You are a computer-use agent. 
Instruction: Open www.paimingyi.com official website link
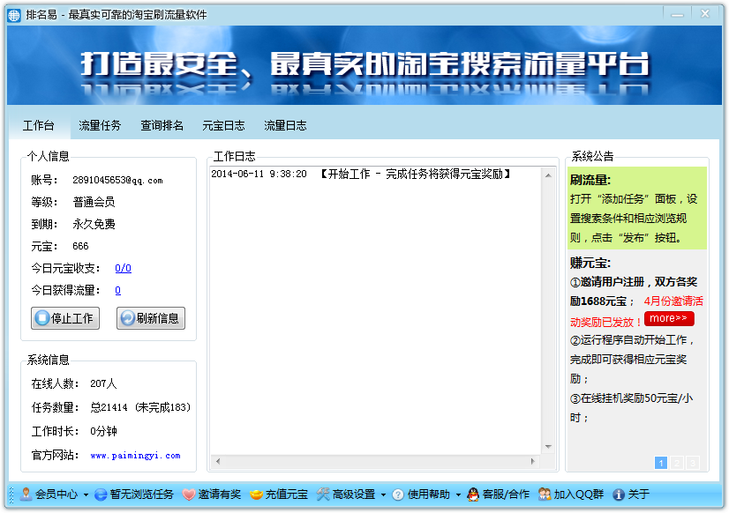(135, 456)
